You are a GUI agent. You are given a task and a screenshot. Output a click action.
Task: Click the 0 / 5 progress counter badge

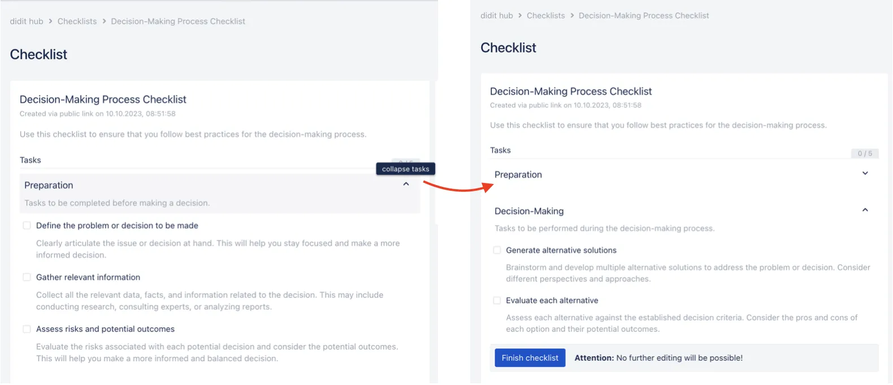865,154
